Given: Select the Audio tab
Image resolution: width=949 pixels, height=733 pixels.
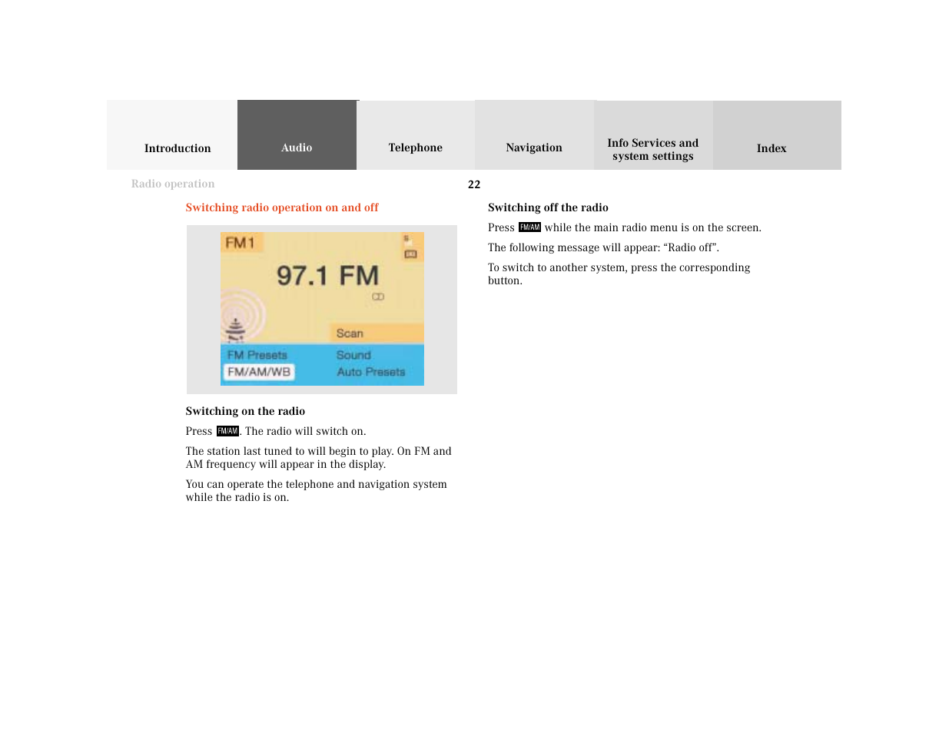Looking at the screenshot, I should click(x=297, y=135).
